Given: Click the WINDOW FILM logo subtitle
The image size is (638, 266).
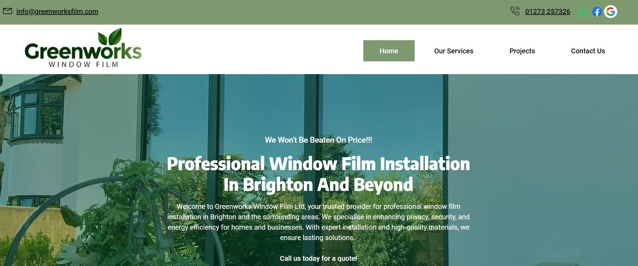Looking at the screenshot, I should [83, 64].
